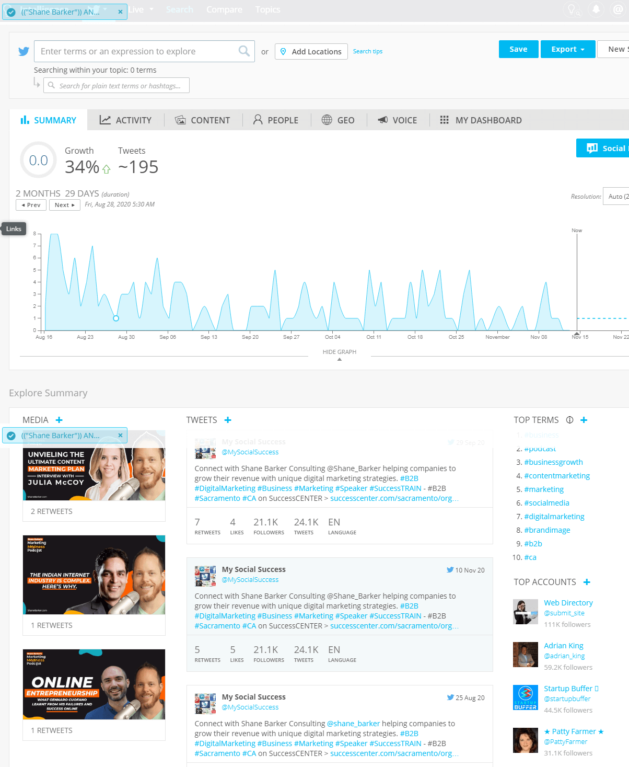
Task: Collapse the graph with HIDE GRAPH
Action: click(x=340, y=354)
